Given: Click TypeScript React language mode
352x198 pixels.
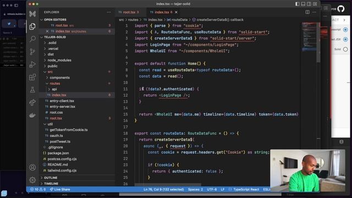Looking at the screenshot, I should 246,189.
